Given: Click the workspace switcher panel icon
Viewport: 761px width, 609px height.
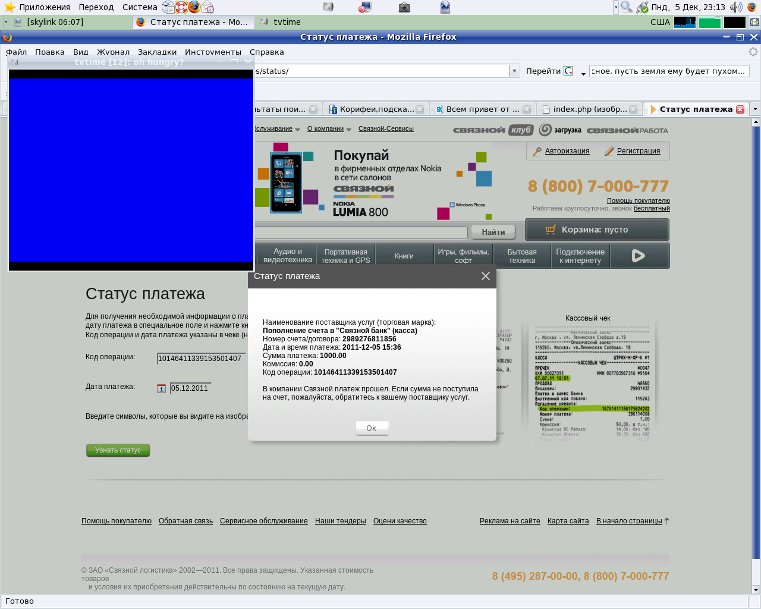Looking at the screenshot, I should pyautogui.click(x=754, y=22).
